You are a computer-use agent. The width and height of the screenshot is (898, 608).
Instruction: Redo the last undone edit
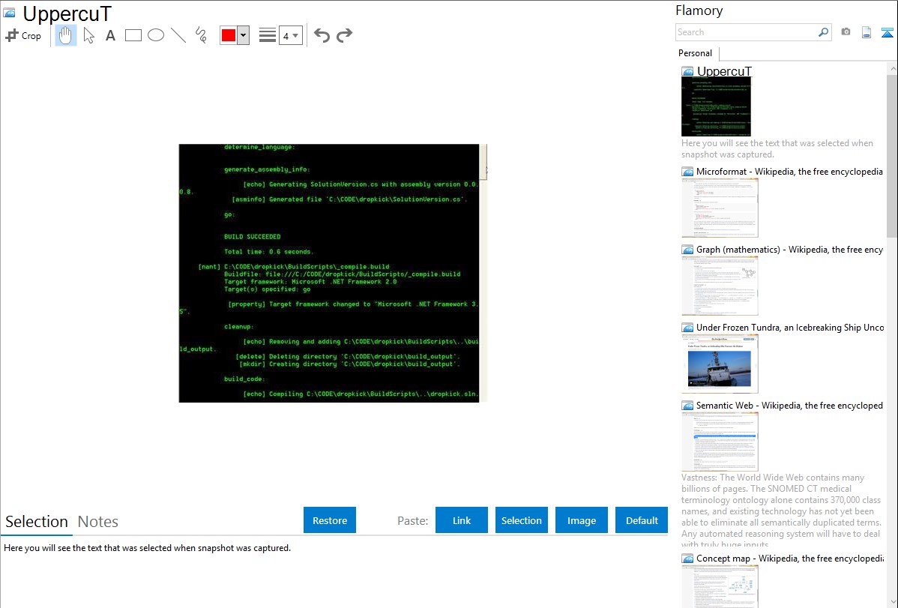[344, 35]
